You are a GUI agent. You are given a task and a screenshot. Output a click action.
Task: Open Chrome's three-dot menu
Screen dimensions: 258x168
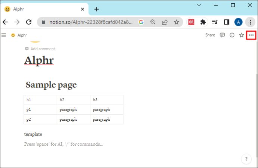250,22
